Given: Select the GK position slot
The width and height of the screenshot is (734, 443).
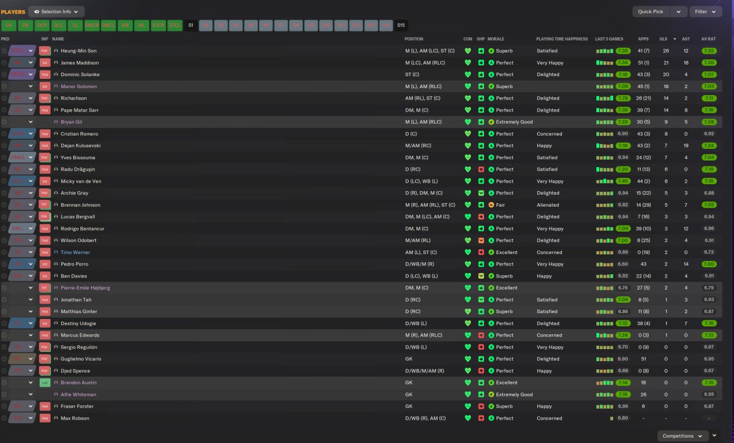Looking at the screenshot, I should tap(9, 25).
